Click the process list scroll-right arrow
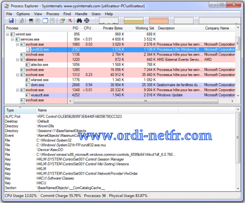 (232, 101)
